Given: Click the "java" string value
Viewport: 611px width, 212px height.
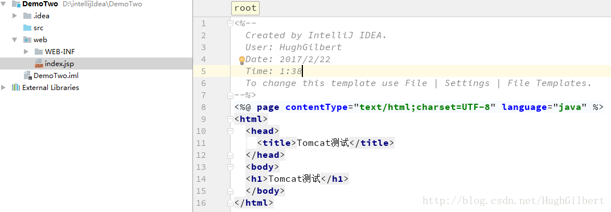Looking at the screenshot, I should pos(569,107).
